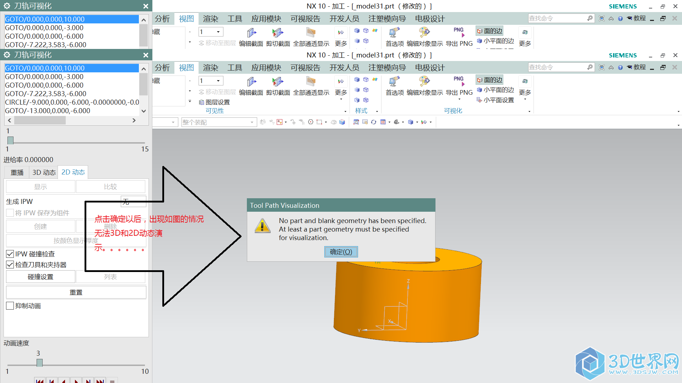This screenshot has width=682, height=383.
Task: Click the blue help icon in lower NX window
Action: (x=620, y=67)
